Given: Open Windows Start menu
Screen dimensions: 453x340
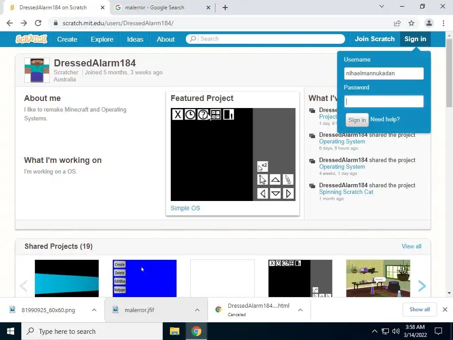Looking at the screenshot, I should click(x=11, y=331).
